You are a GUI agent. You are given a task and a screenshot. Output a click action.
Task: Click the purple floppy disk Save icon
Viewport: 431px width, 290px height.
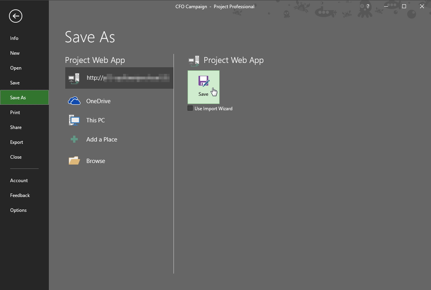click(x=204, y=81)
